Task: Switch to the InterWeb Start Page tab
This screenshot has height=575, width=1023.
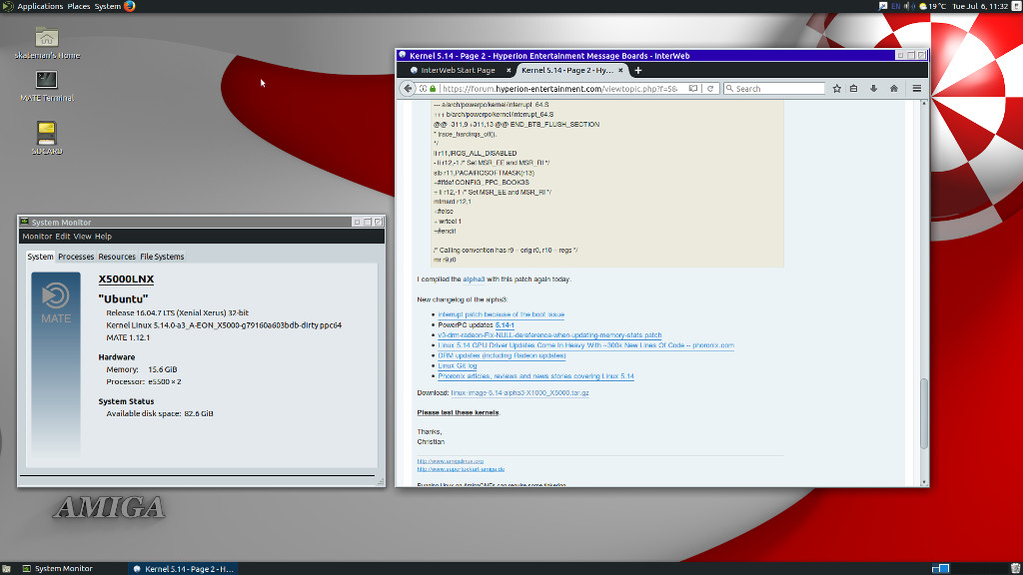Action: [458, 71]
